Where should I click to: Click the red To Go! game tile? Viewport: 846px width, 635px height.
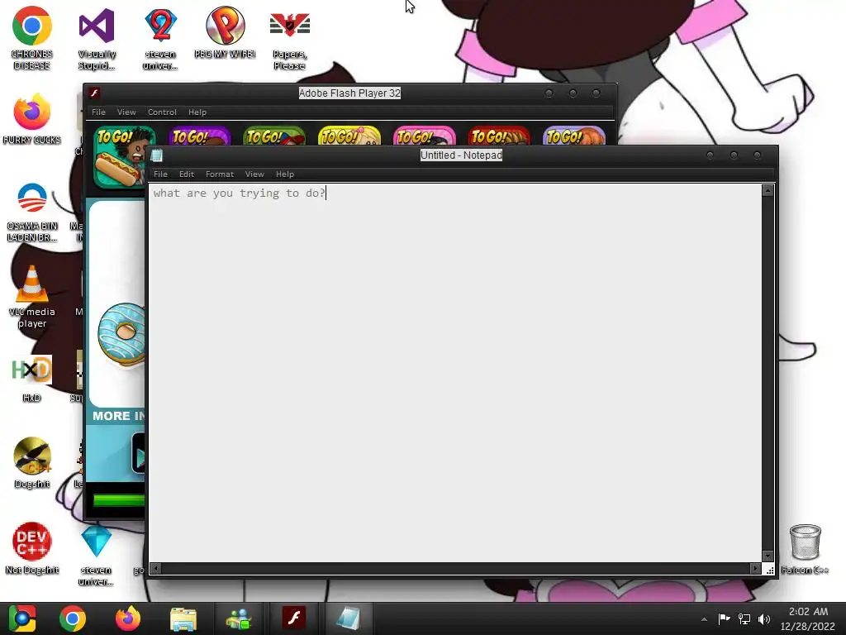(x=499, y=136)
